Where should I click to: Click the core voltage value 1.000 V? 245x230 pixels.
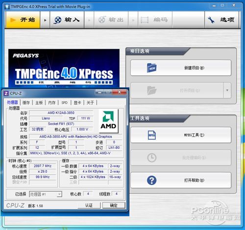pos(82,129)
